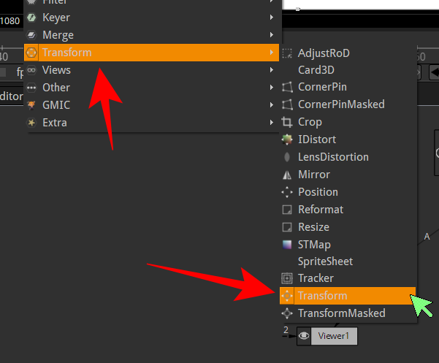Pick Reformat from the submenu
Screen dimensions: 439x363
tap(321, 210)
